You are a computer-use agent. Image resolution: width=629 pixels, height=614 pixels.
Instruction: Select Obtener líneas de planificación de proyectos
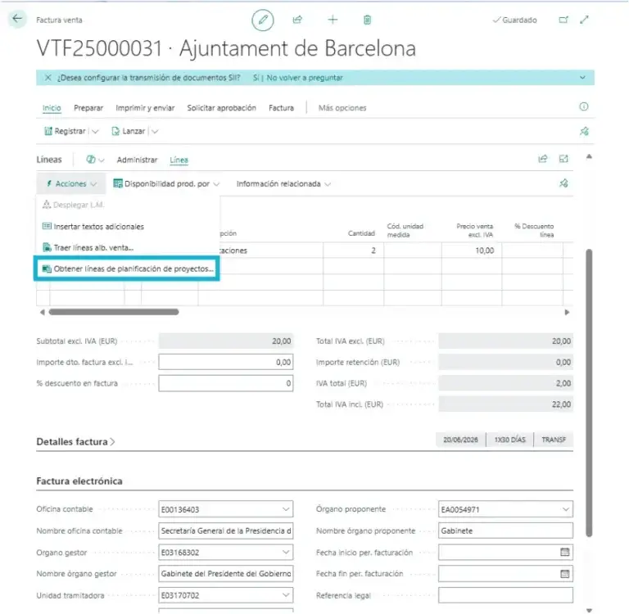coord(128,269)
